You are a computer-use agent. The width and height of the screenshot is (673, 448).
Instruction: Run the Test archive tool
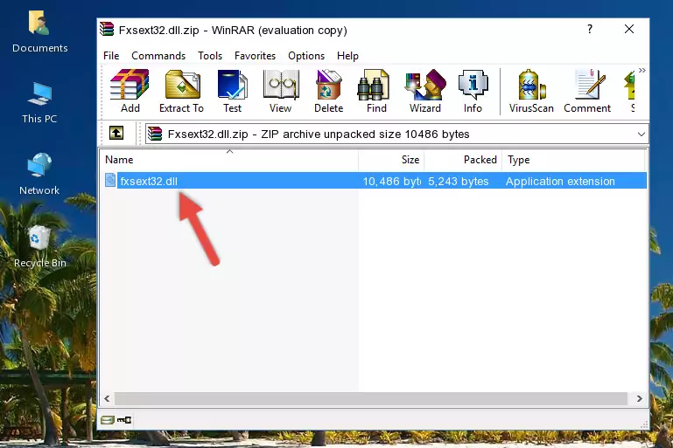[232, 91]
